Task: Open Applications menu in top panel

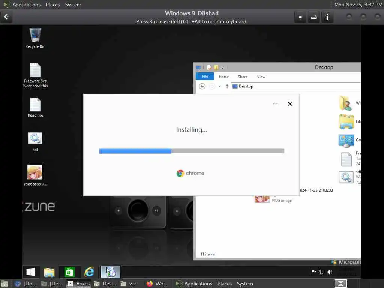Action: (27, 4)
